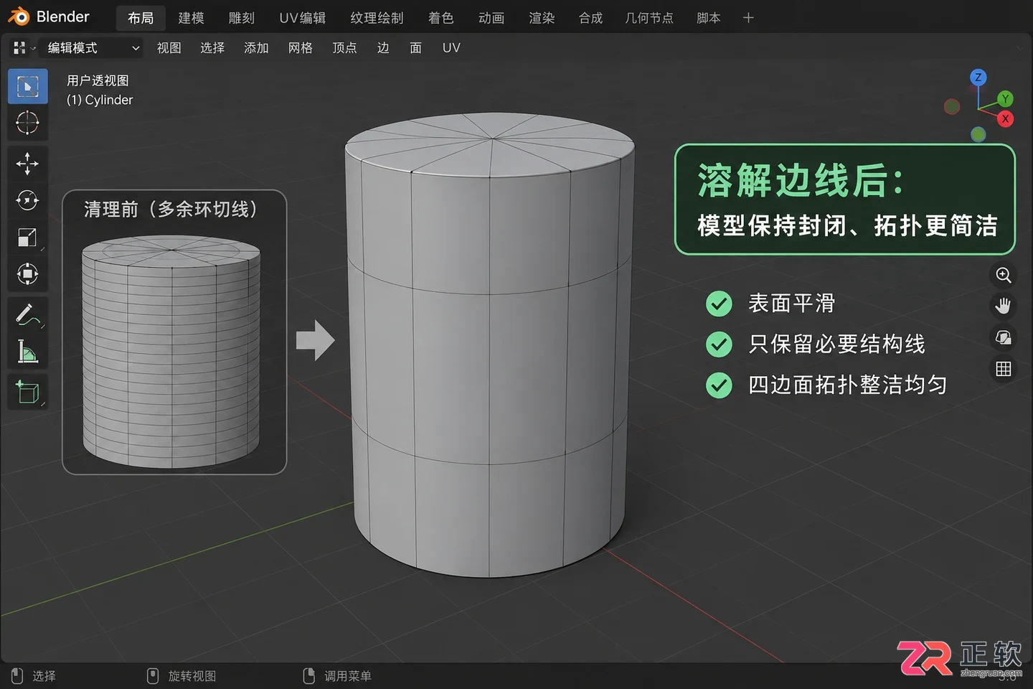Switch to the 雕刻 workspace tab
1033x689 pixels.
pyautogui.click(x=242, y=18)
